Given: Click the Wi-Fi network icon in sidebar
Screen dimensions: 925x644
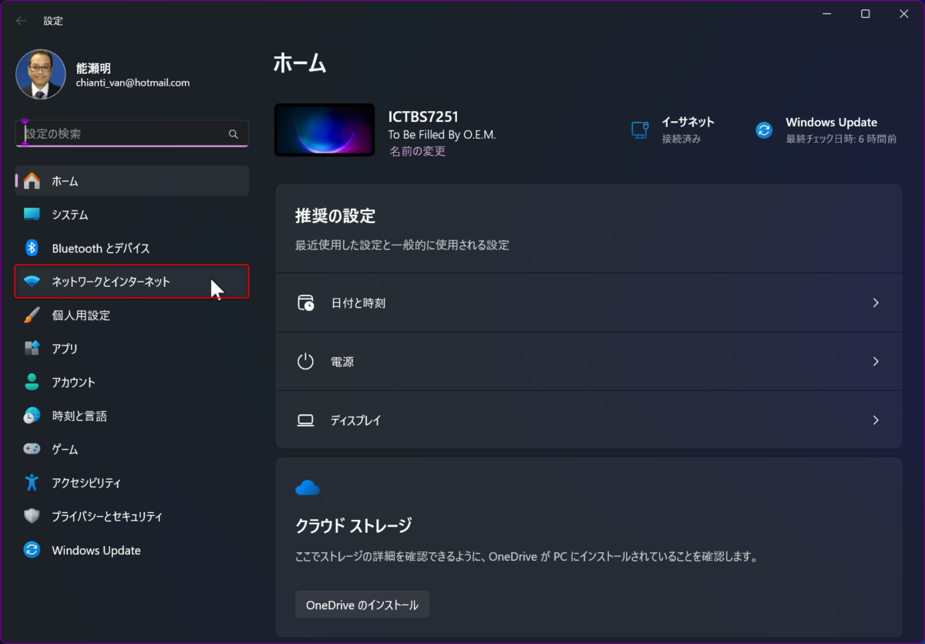Looking at the screenshot, I should coord(32,282).
